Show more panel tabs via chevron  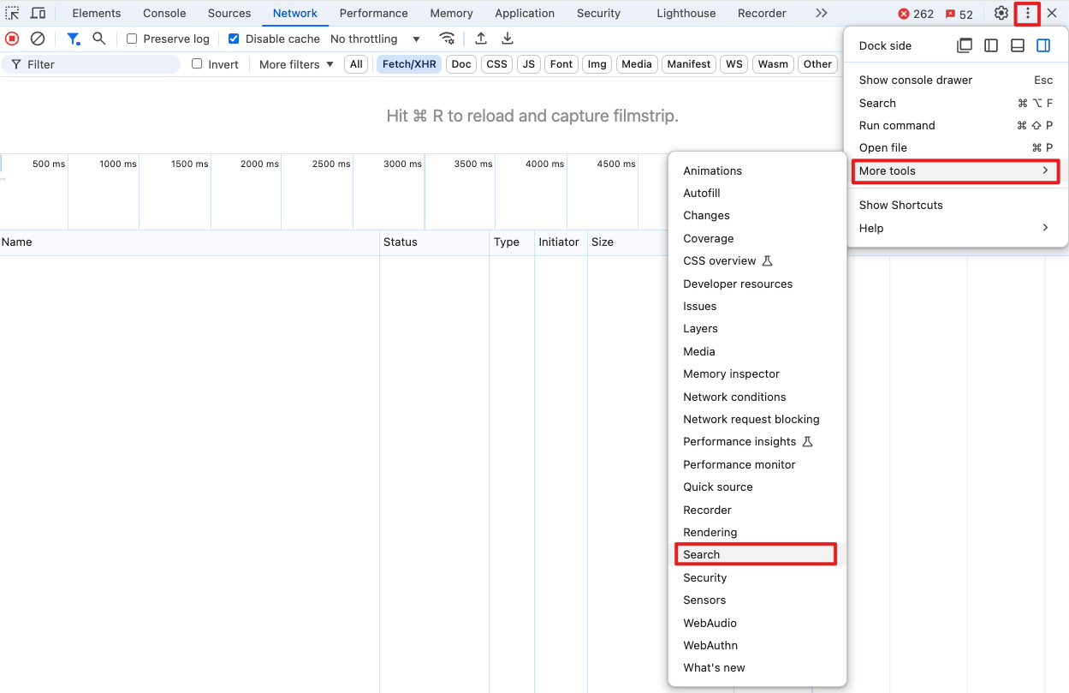[x=821, y=14]
